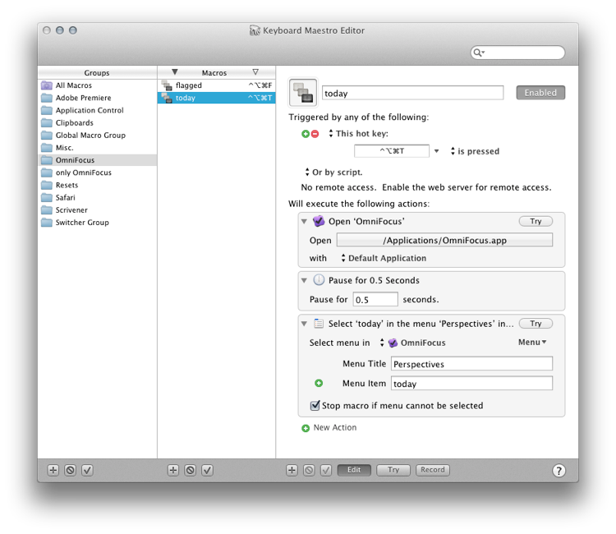This screenshot has height=534, width=616.
Task: Select the Safari group
Action: tap(98, 198)
